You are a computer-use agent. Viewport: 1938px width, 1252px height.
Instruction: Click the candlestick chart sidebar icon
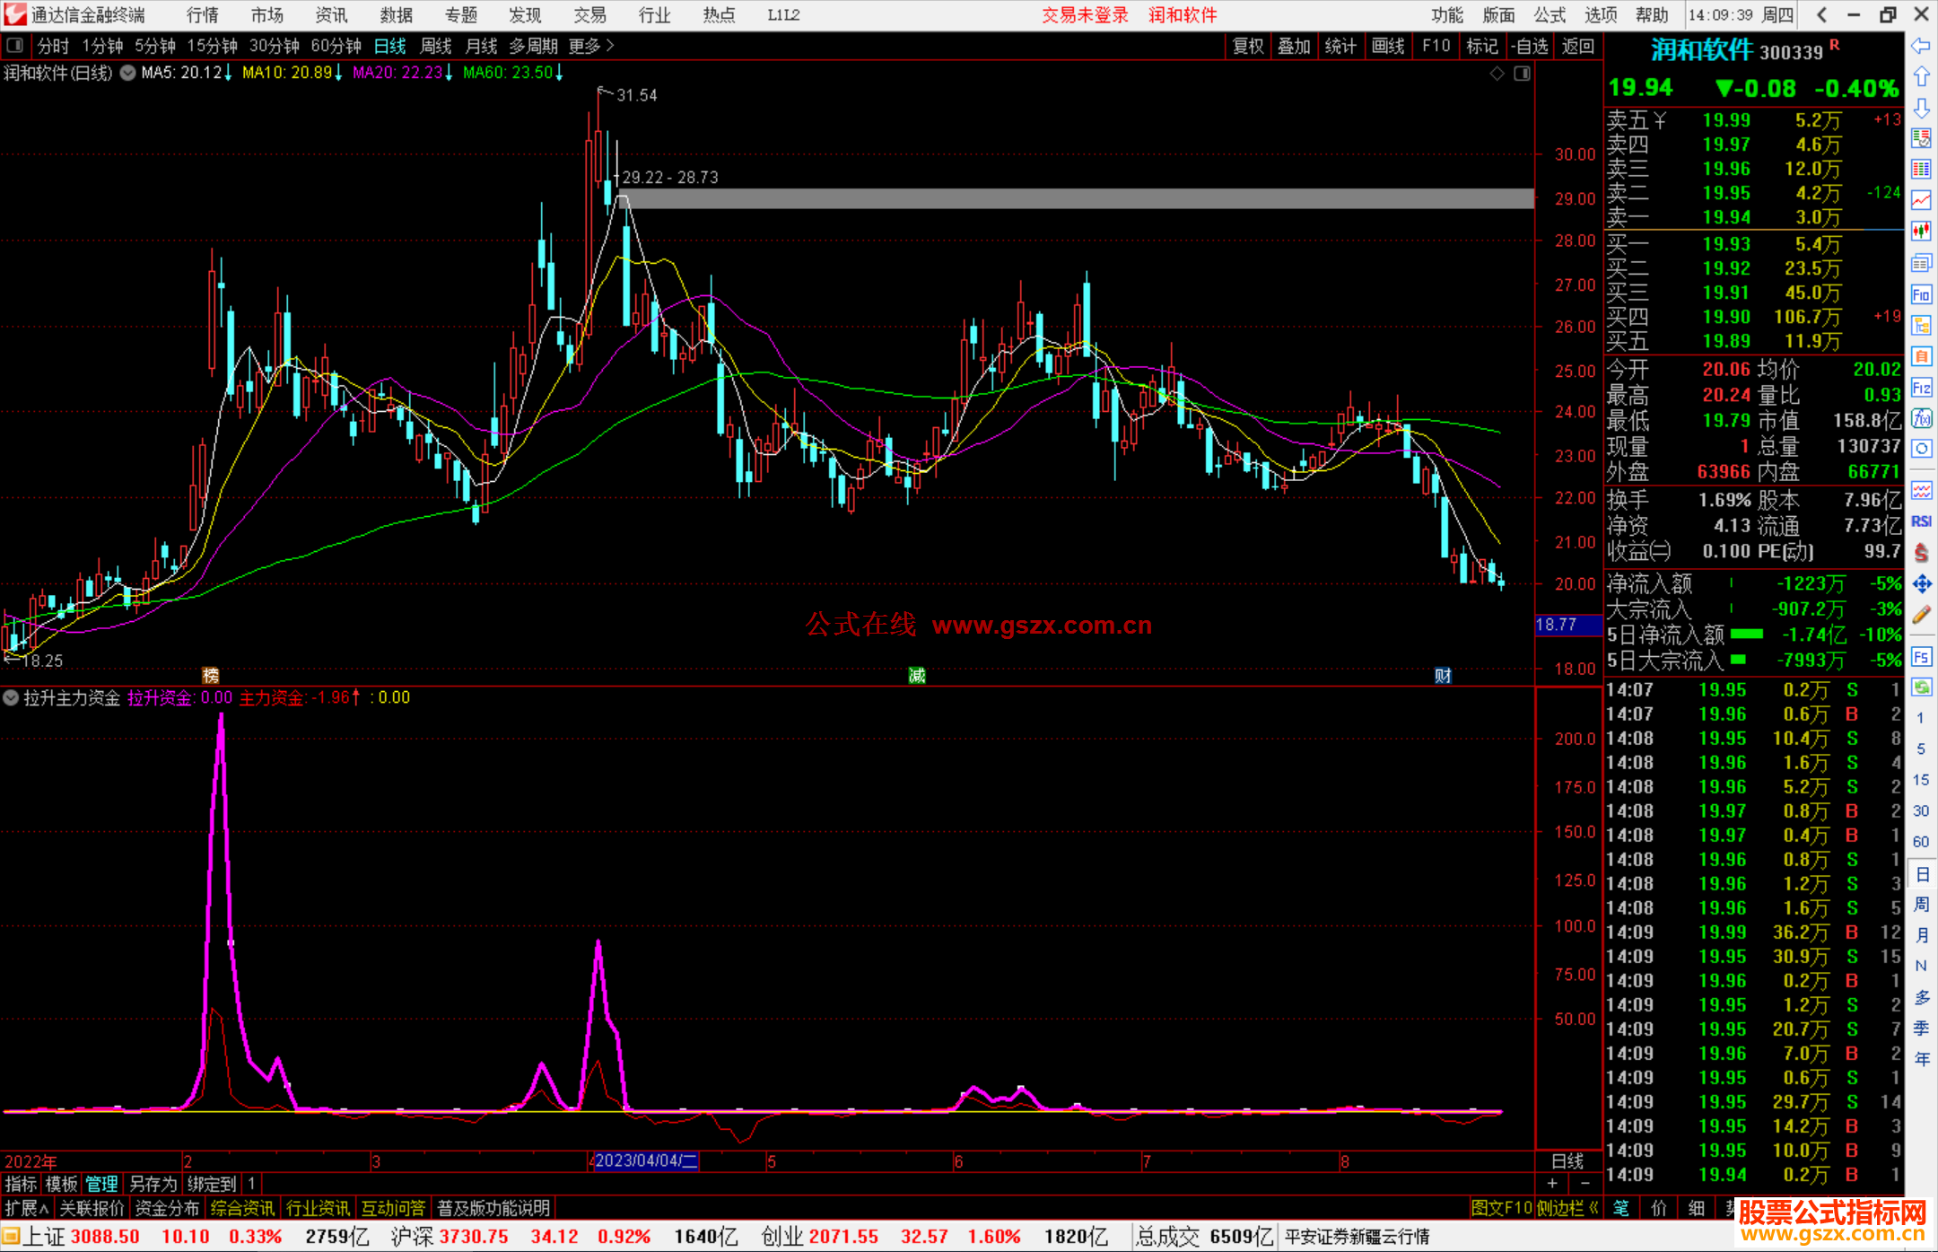point(1921,231)
